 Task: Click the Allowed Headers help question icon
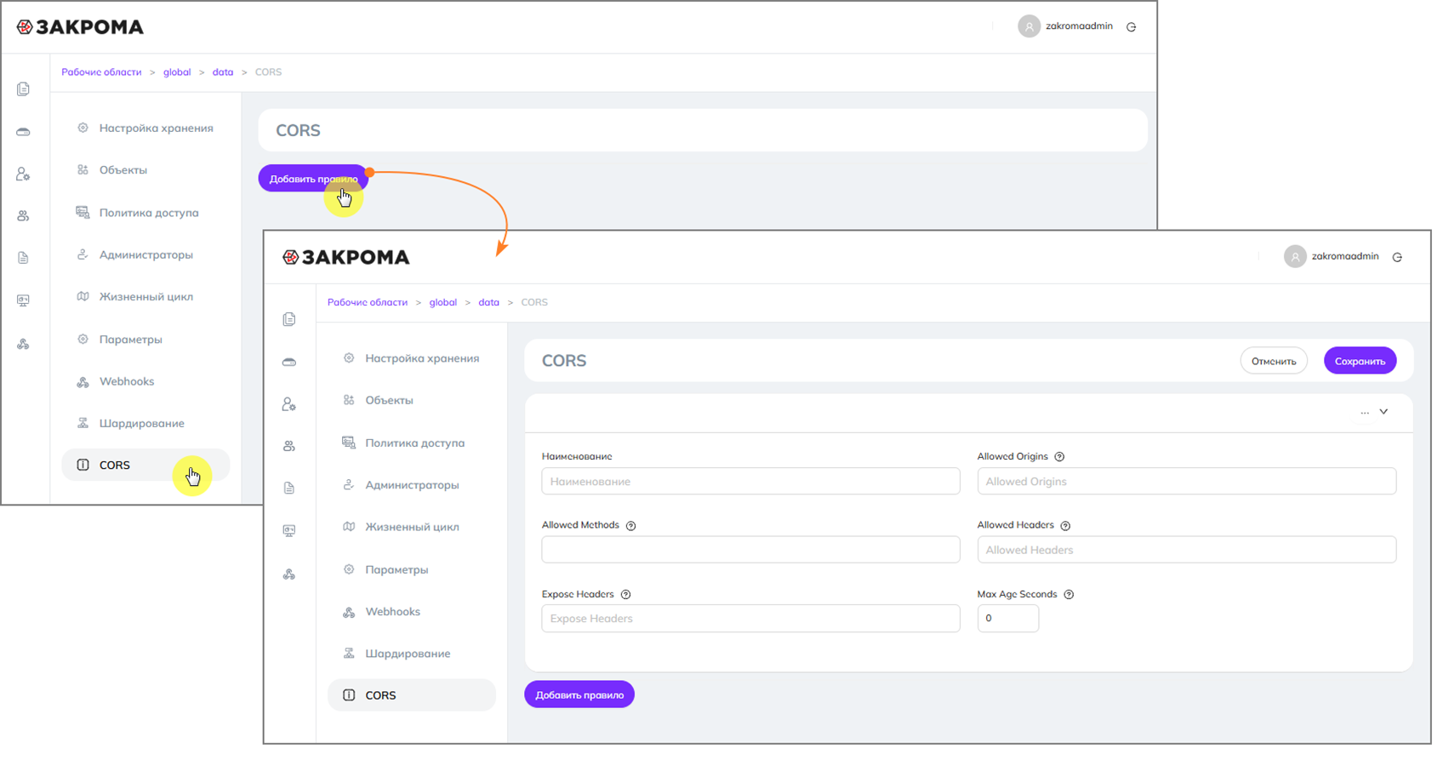(1065, 526)
